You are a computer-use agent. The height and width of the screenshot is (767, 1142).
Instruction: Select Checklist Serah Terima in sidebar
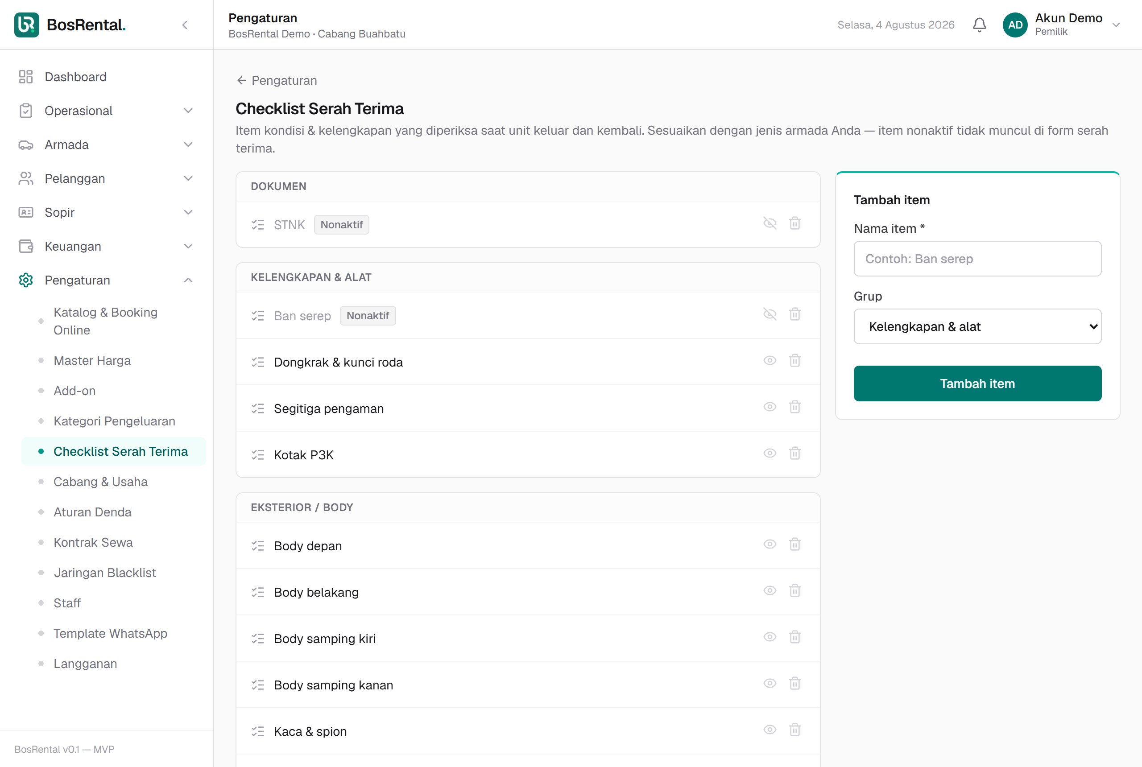tap(113, 451)
